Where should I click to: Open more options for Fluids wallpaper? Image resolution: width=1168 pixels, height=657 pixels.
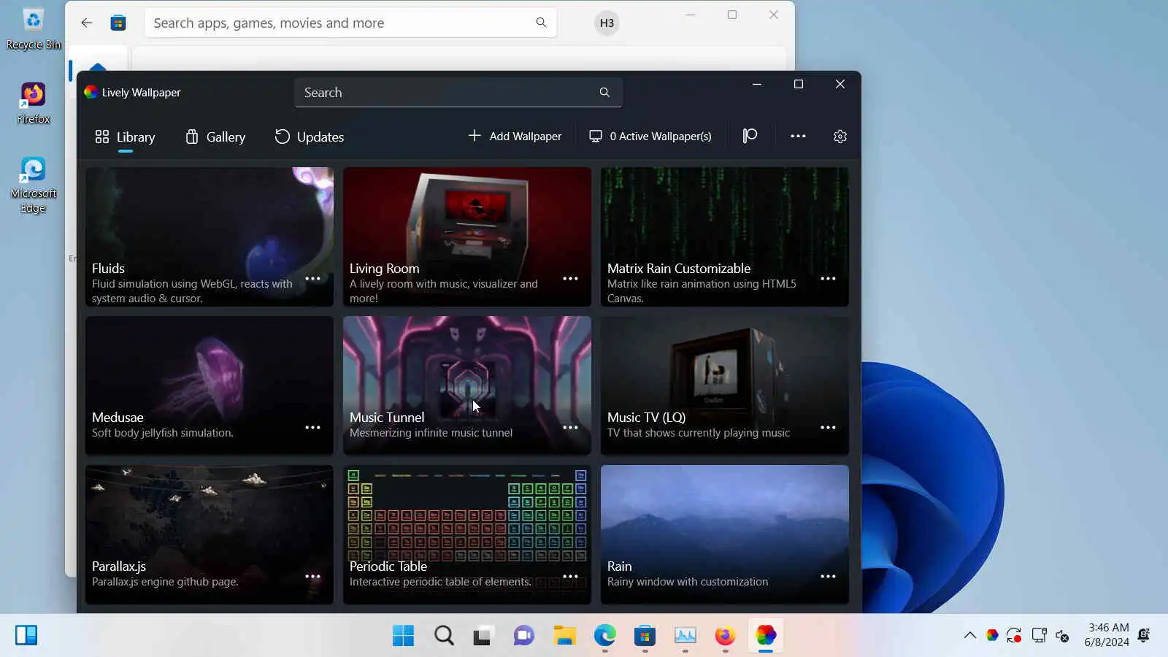coord(312,279)
